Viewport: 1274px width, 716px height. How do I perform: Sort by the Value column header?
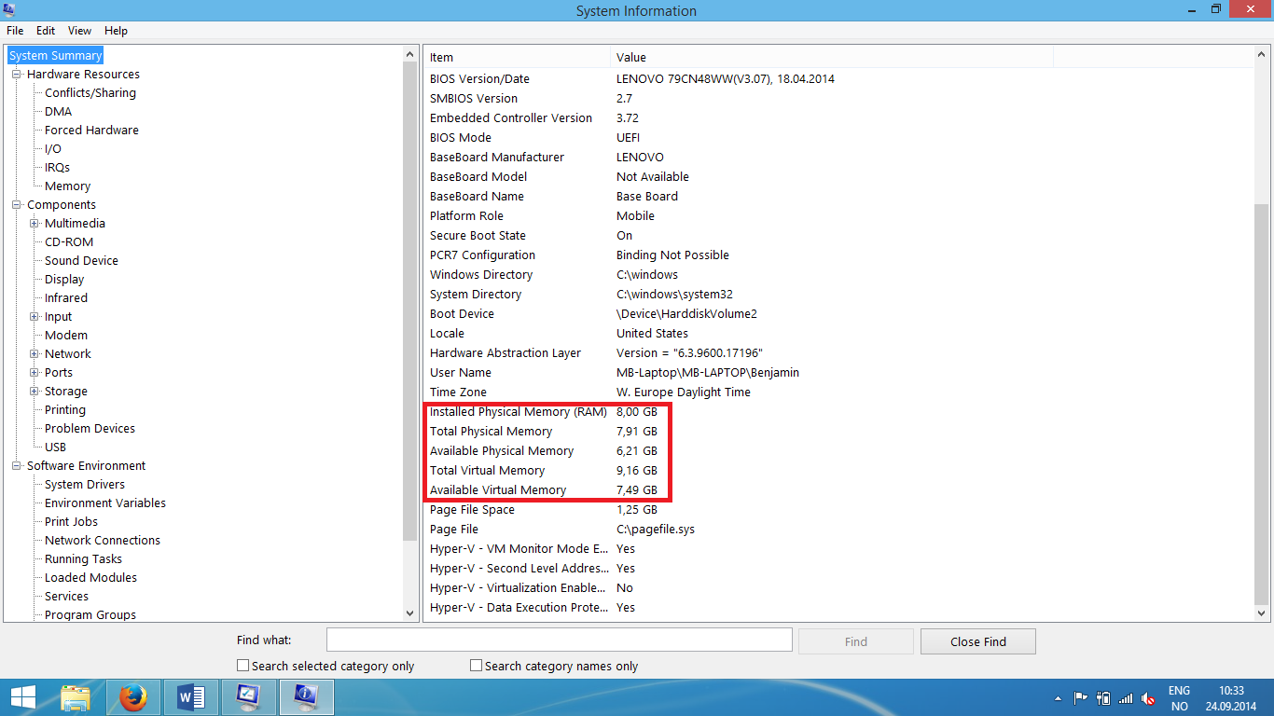tap(832, 58)
